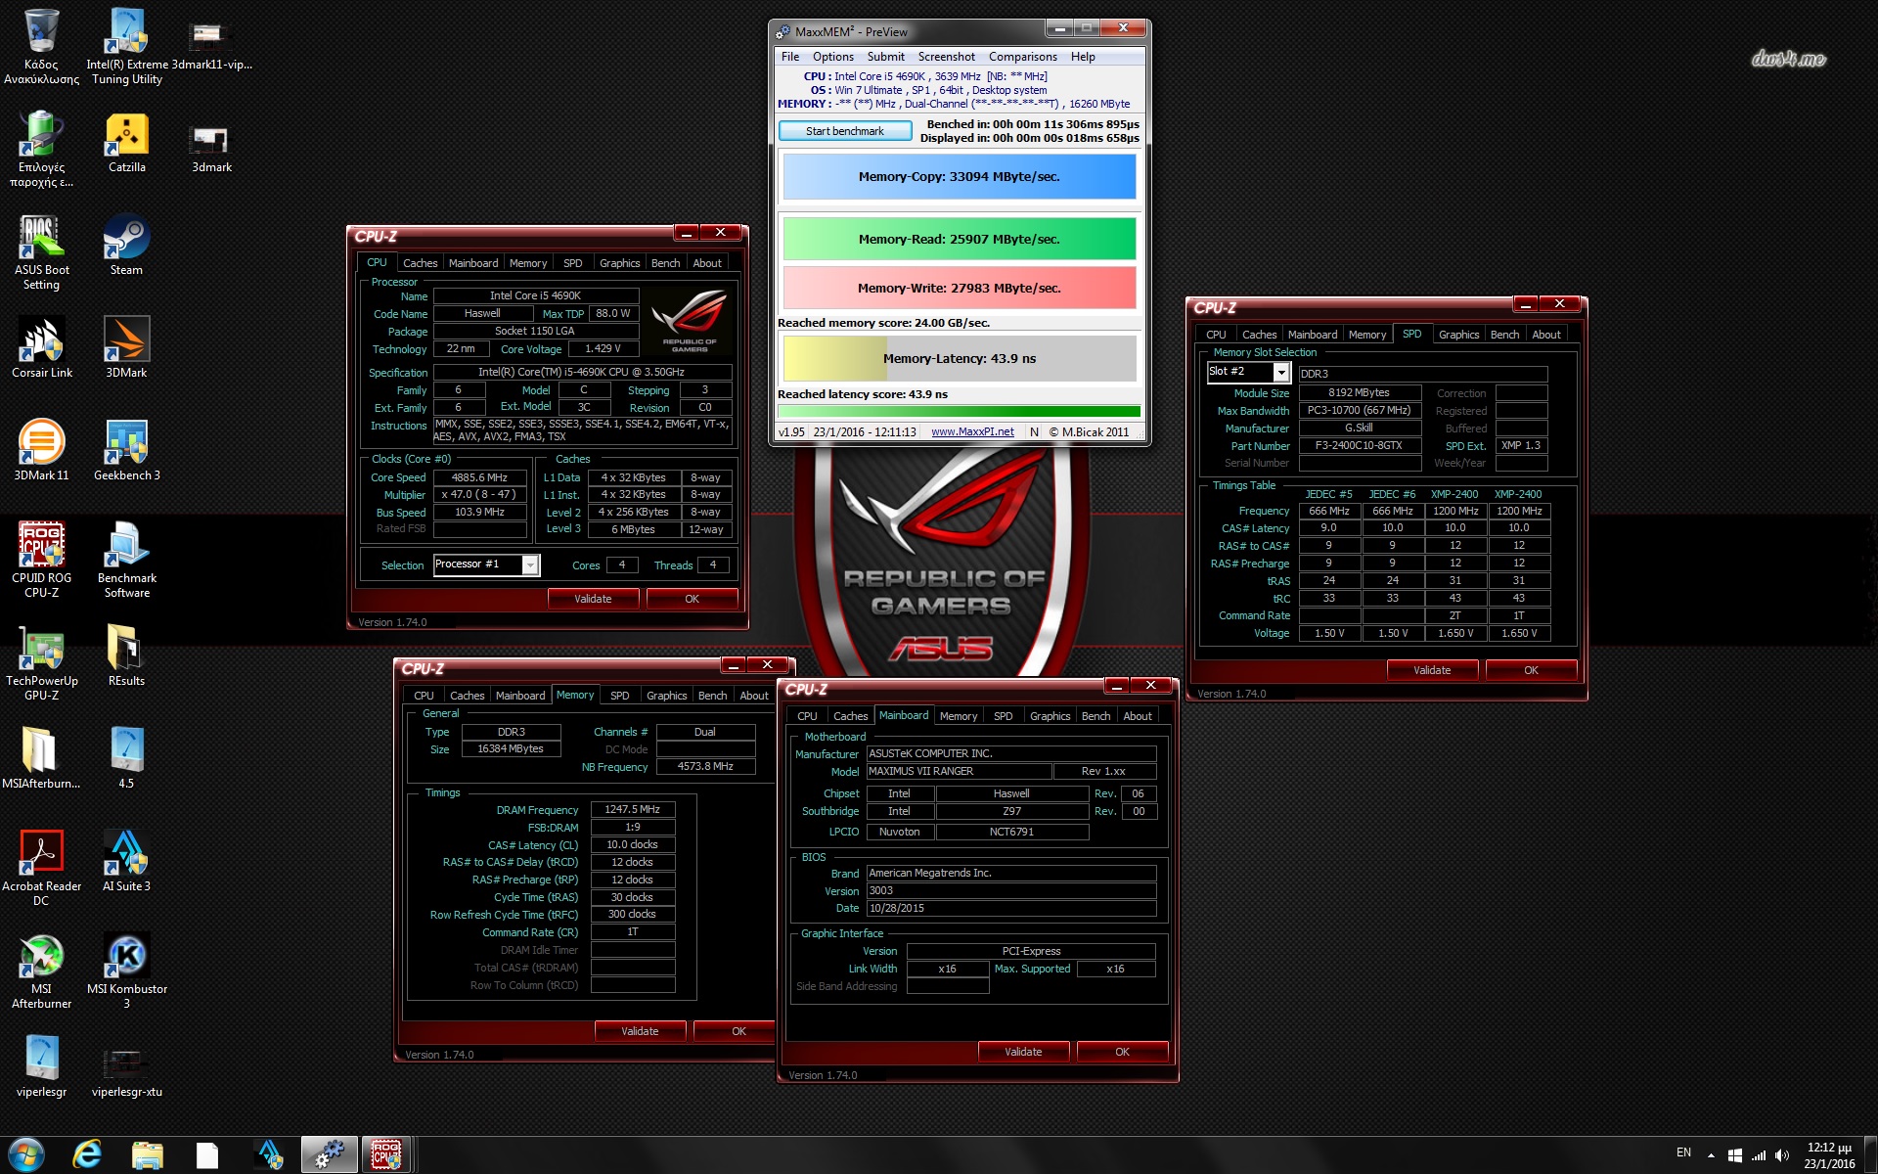
Task: Launch AI Suite 3 shortcut
Action: tap(127, 862)
